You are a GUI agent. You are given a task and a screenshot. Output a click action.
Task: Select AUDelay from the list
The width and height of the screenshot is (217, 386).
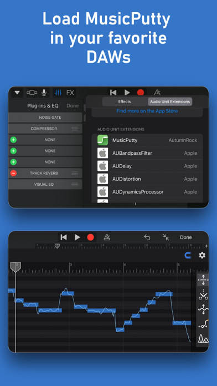147,166
